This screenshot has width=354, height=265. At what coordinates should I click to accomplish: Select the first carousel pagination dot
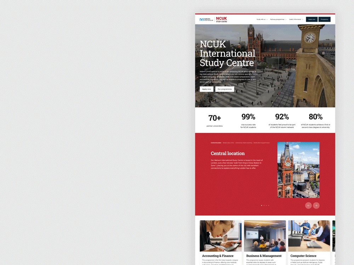pos(262,206)
